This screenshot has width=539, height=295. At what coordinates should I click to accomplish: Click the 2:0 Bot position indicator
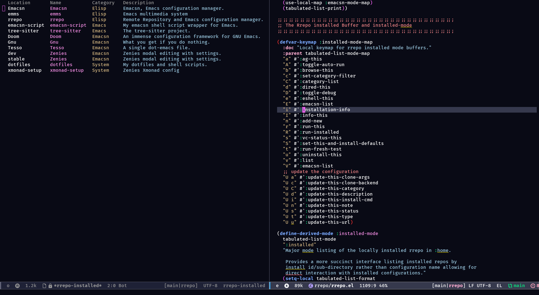click(117, 286)
